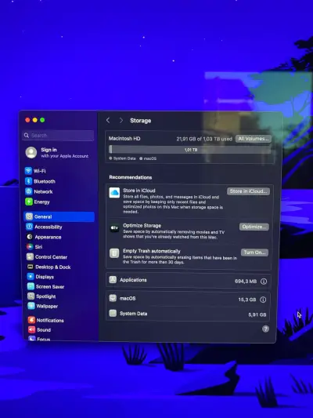Click the Macintosh HD volume name

coord(124,139)
